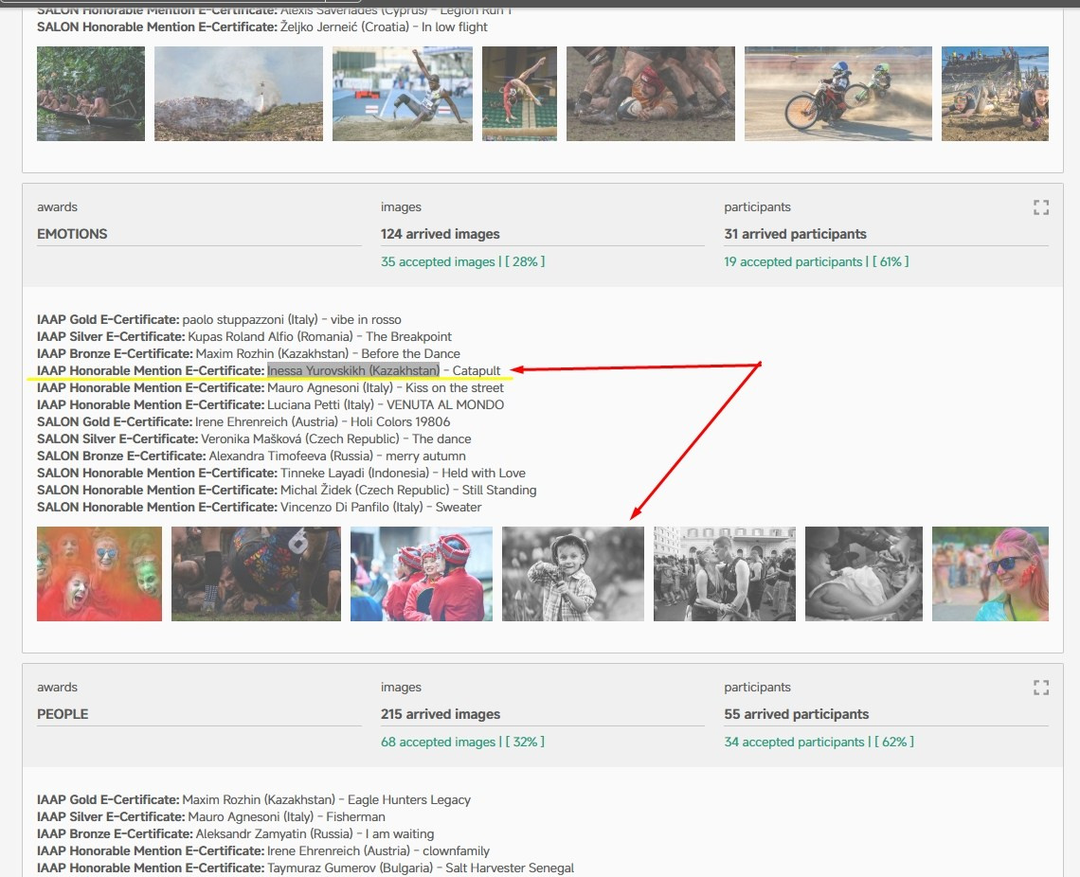Click '19 accepted participants' link

(793, 261)
